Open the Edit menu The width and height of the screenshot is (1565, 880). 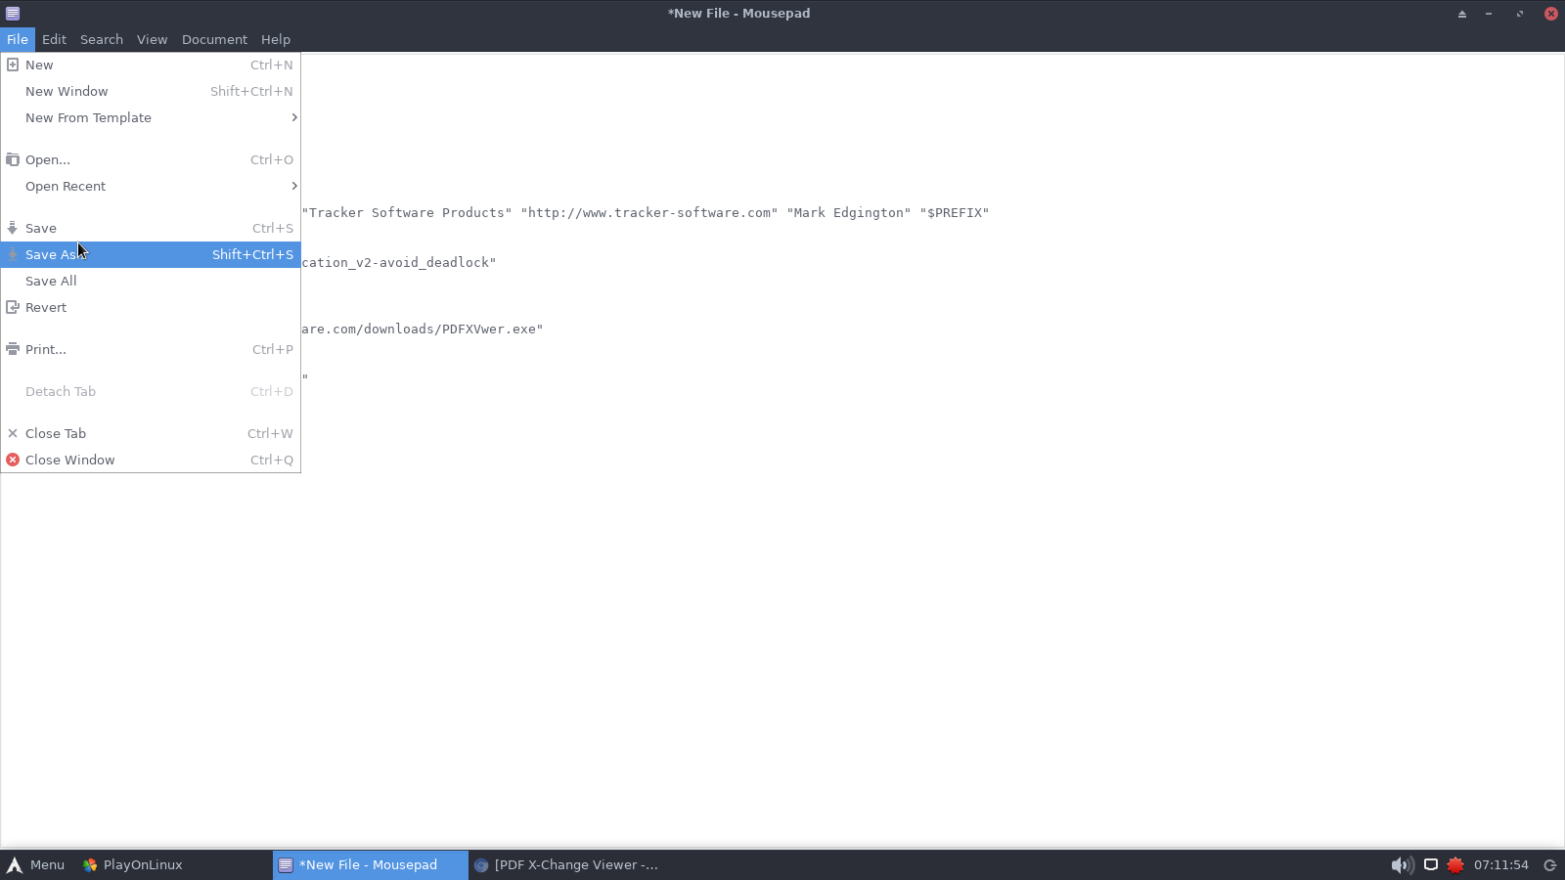[54, 39]
